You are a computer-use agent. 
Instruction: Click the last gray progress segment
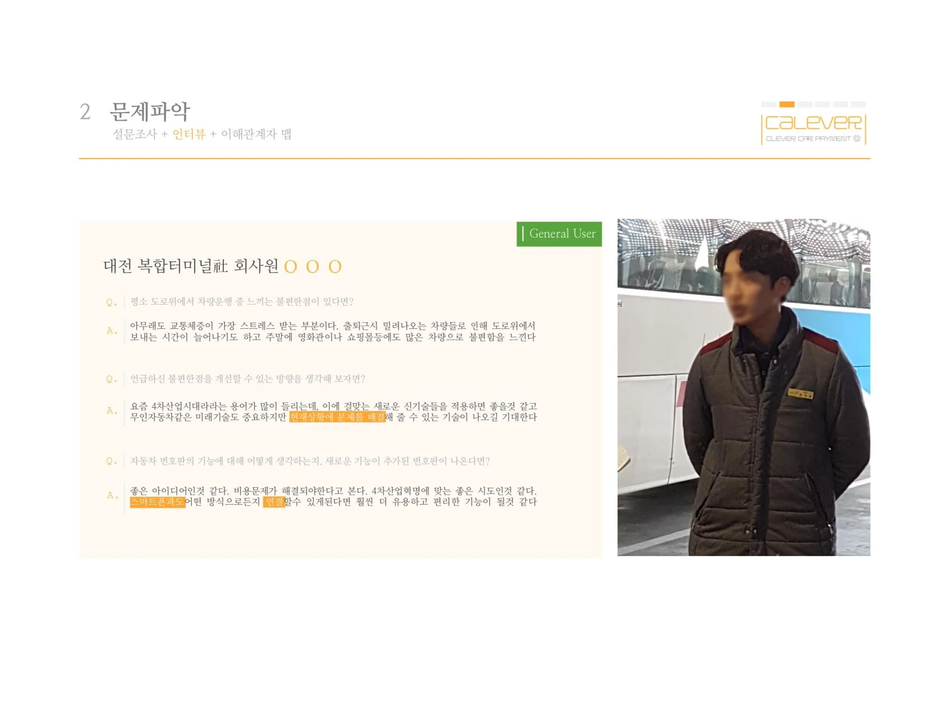click(x=858, y=104)
